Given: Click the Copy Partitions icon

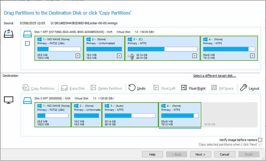Looking at the screenshot, I should [x=26, y=88].
